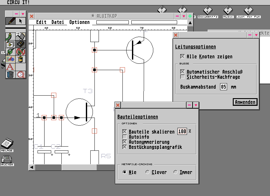This screenshot has width=270, height=196.
Task: Toggle Automatischer Anschluß checkbox
Action: pyautogui.click(x=182, y=72)
